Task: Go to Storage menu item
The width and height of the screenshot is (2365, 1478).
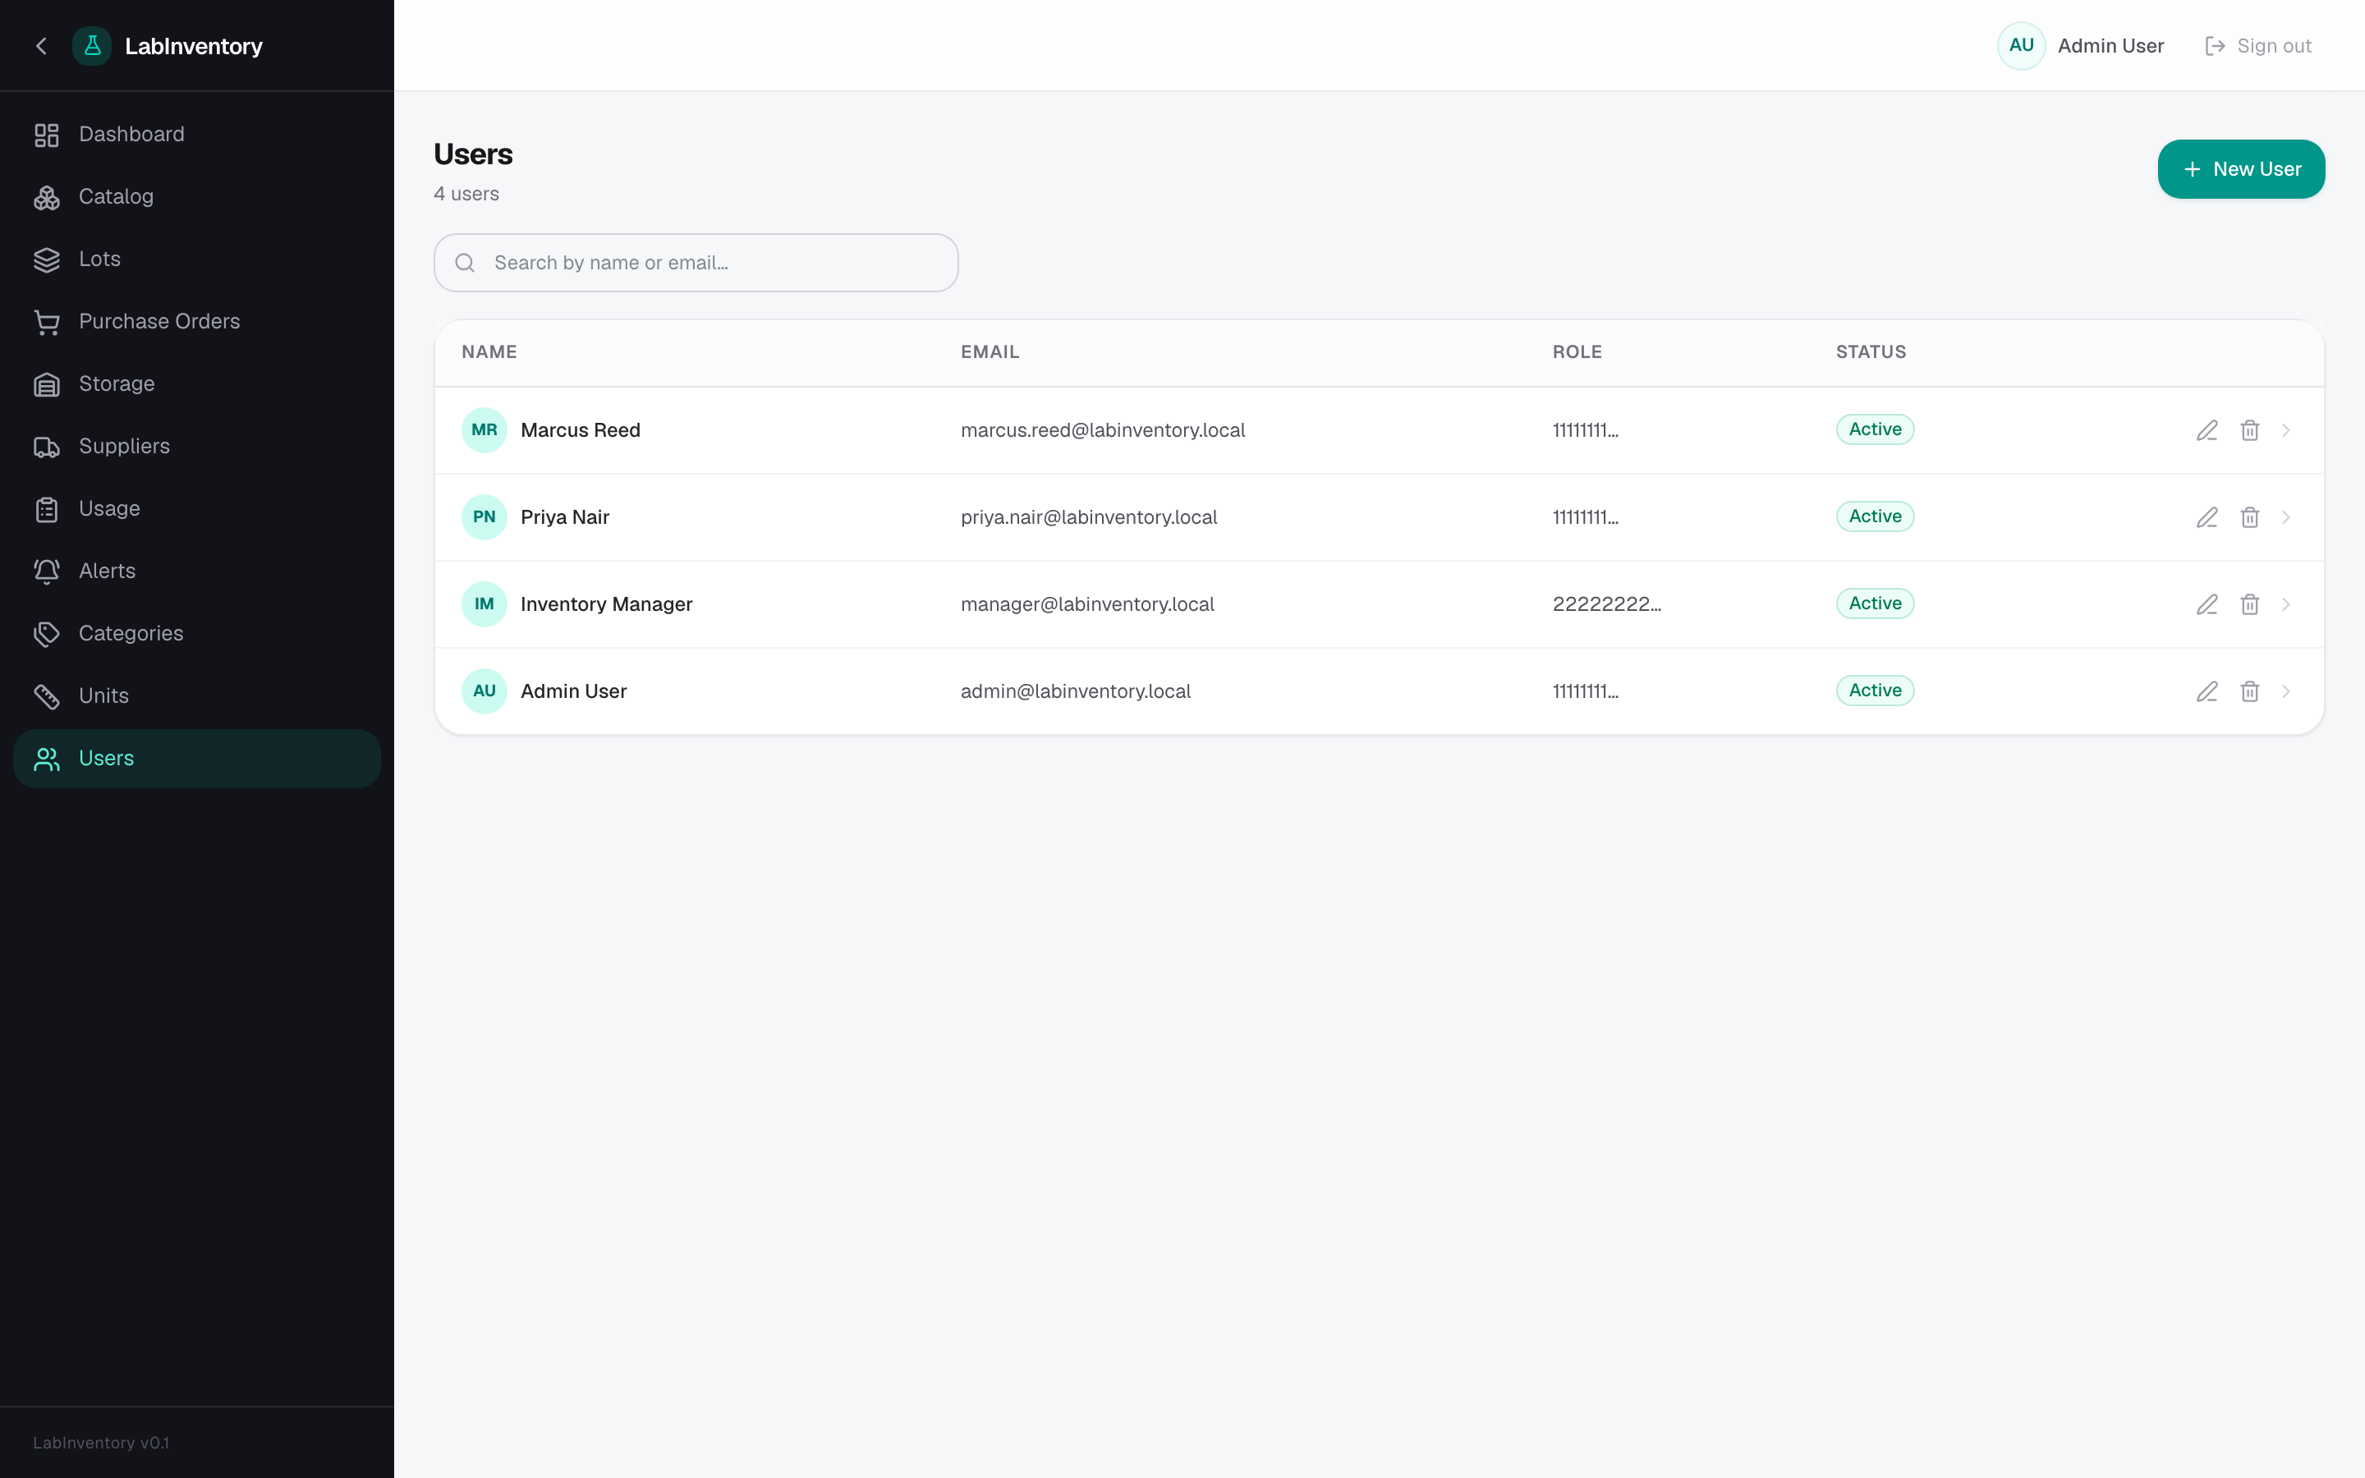Action: click(196, 384)
